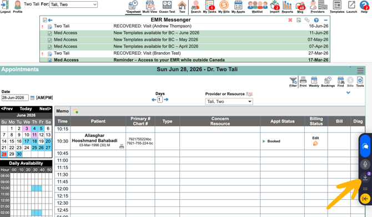
Task: Mark the June 2026 templates message checkbox
Action: (50, 33)
